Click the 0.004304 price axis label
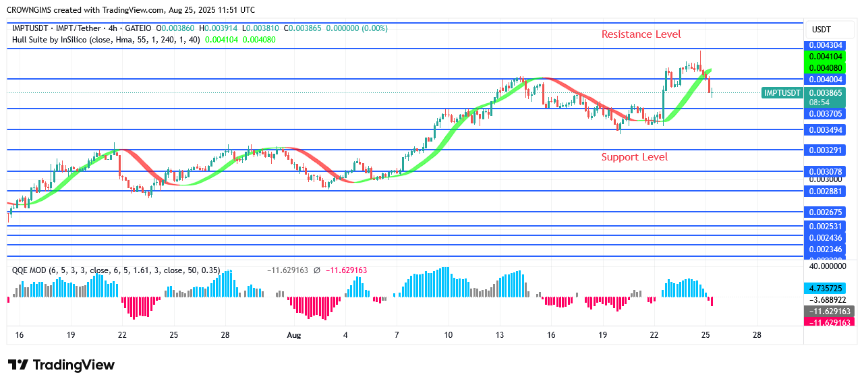Screen dimensions: 864x385 [x=826, y=46]
